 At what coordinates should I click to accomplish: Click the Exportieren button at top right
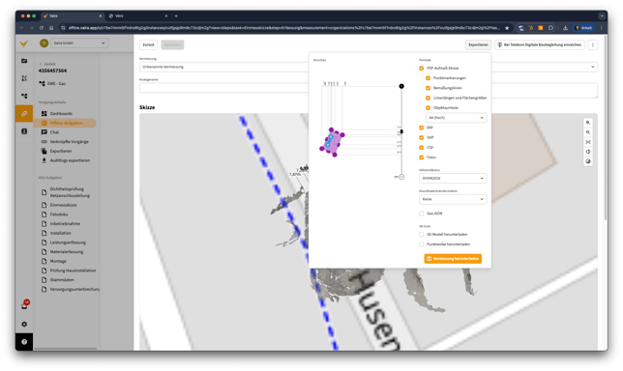(478, 44)
